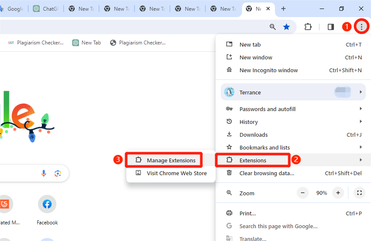Image resolution: width=371 pixels, height=241 pixels.
Task: Open the Facebook shortcut icon
Action: coord(47,204)
